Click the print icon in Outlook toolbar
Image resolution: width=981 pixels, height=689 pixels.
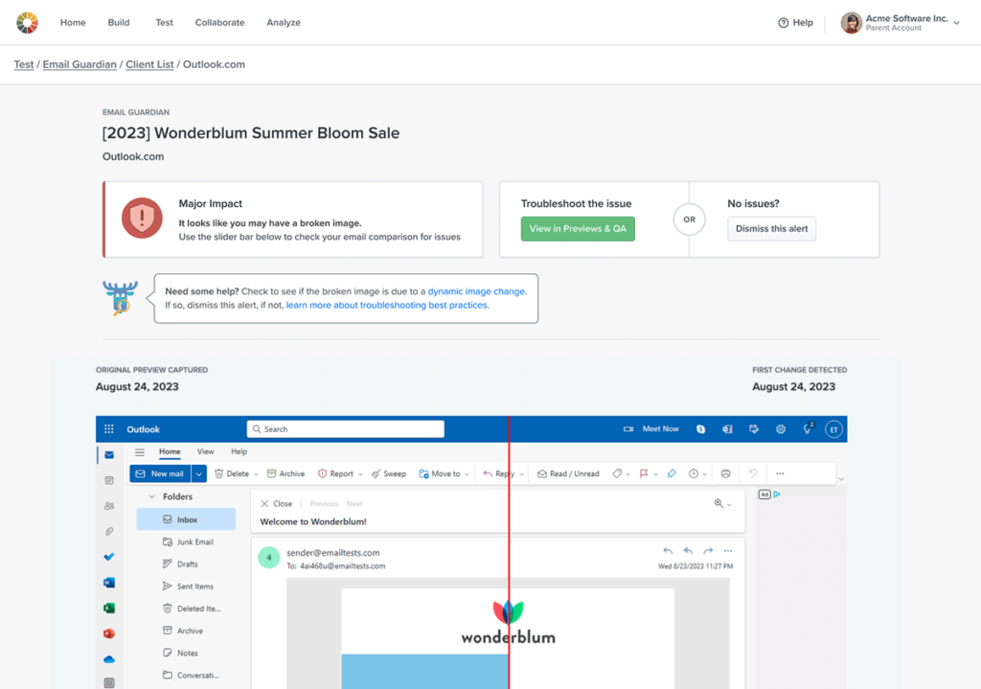point(725,473)
